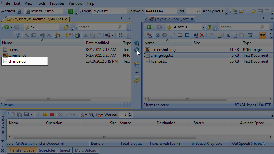The width and height of the screenshot is (274, 154).
Task: Click the green Connect arrow beside address
Action: [71, 11]
